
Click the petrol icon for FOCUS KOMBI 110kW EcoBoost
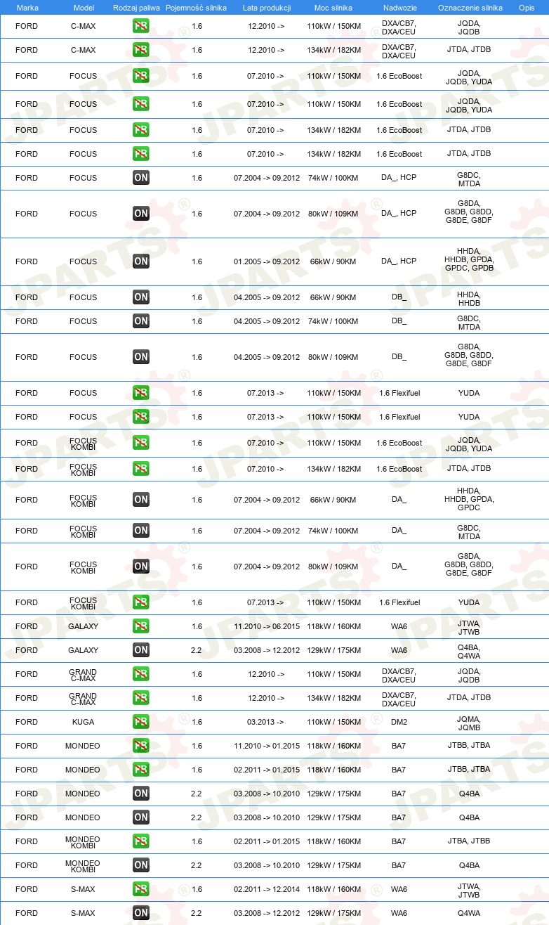[x=141, y=443]
